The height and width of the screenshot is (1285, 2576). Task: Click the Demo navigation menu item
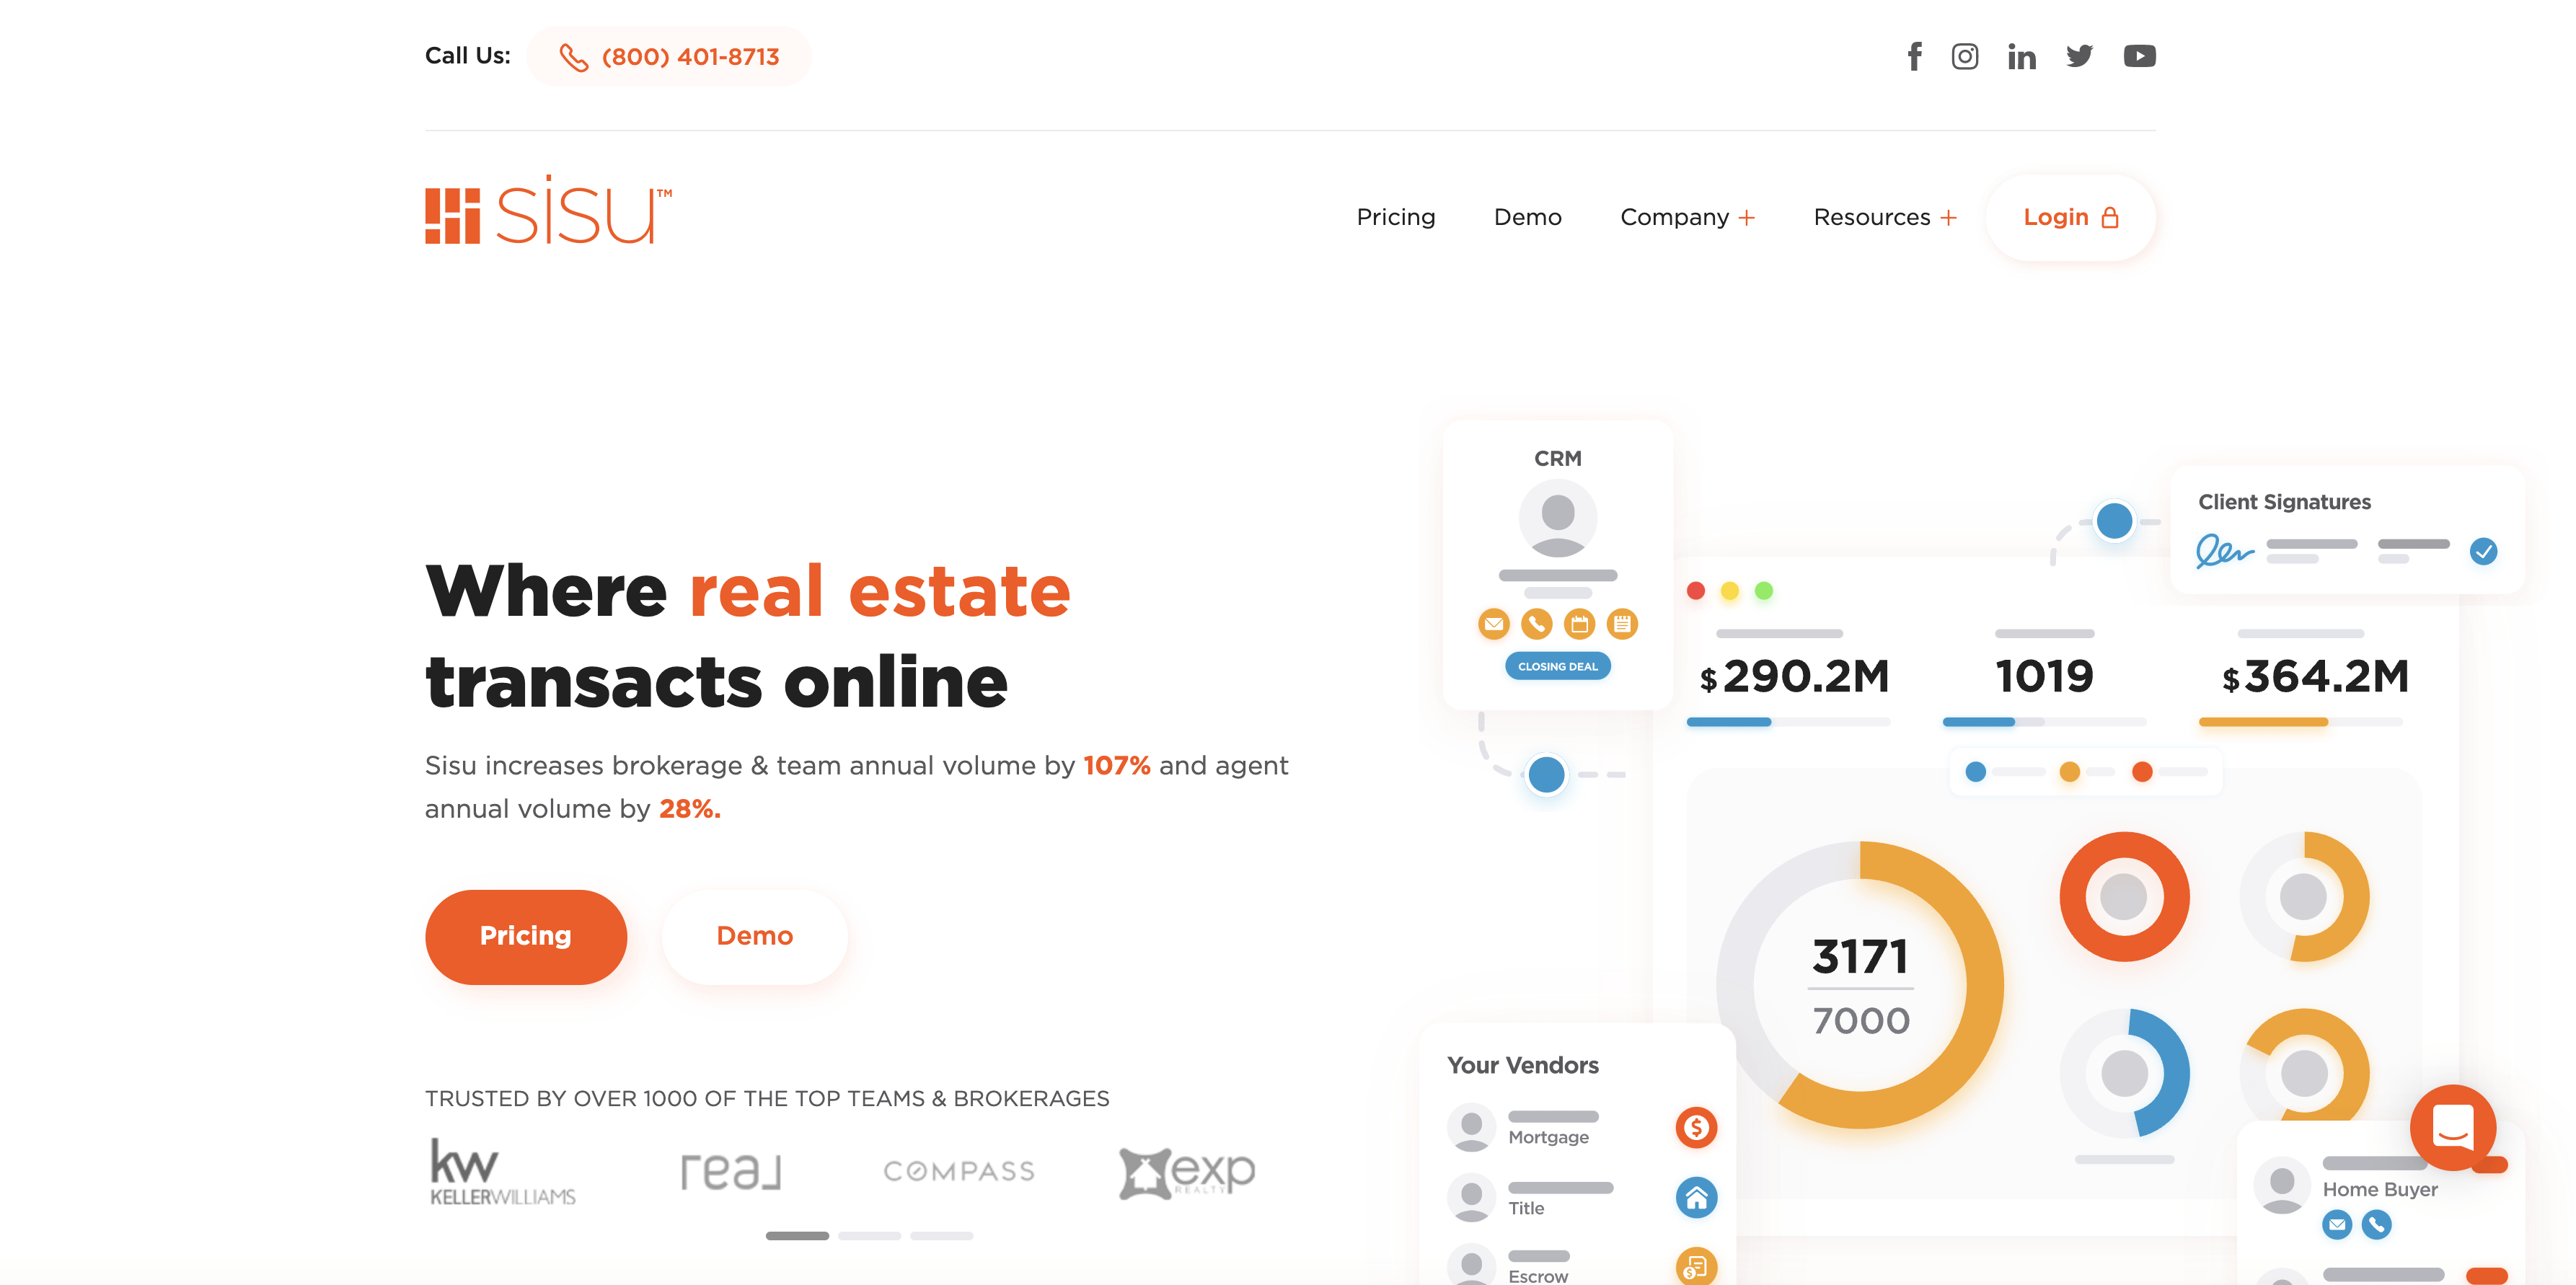(x=1526, y=217)
